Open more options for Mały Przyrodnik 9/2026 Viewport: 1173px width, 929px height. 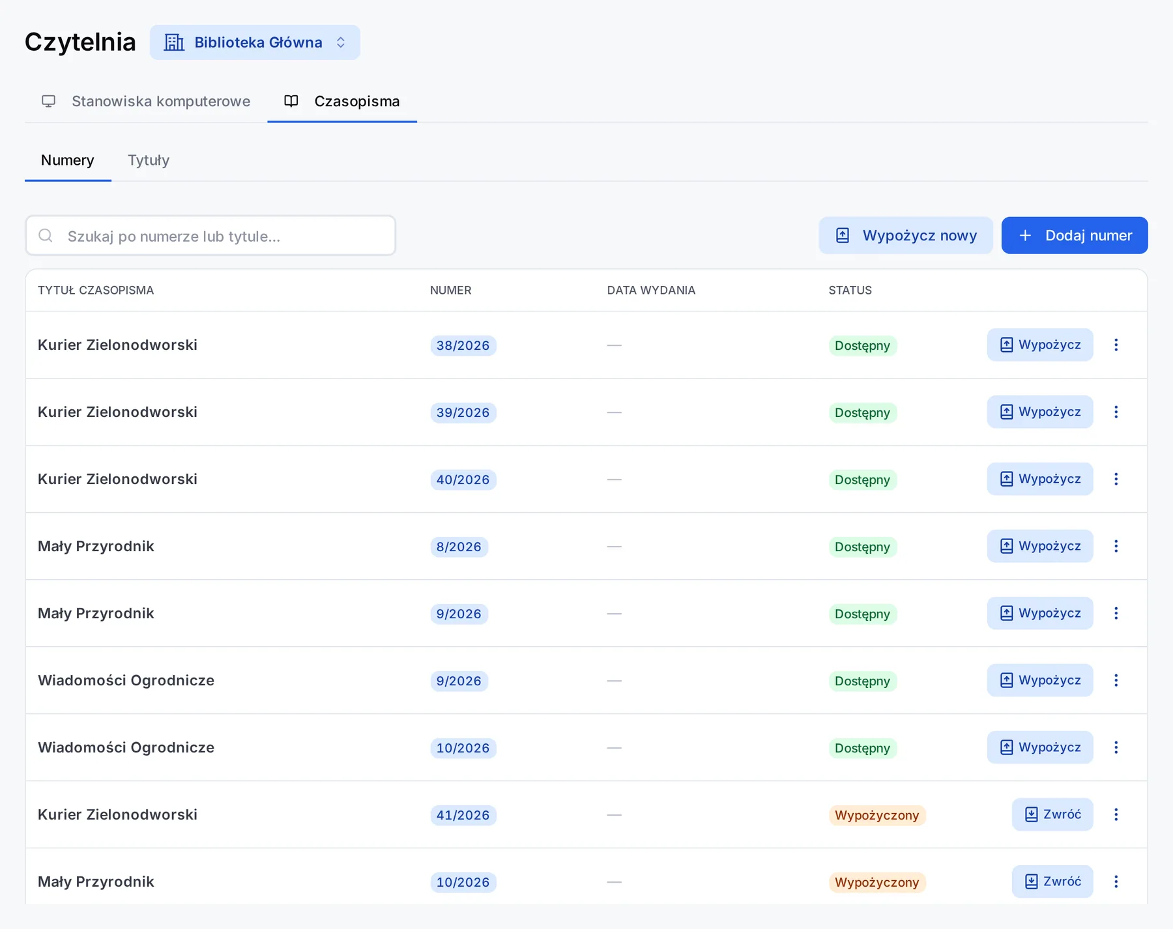point(1116,613)
